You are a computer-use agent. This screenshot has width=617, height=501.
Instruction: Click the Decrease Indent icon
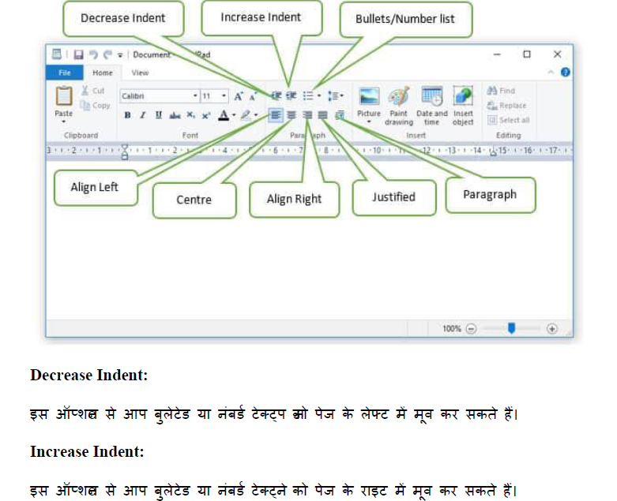(x=277, y=95)
